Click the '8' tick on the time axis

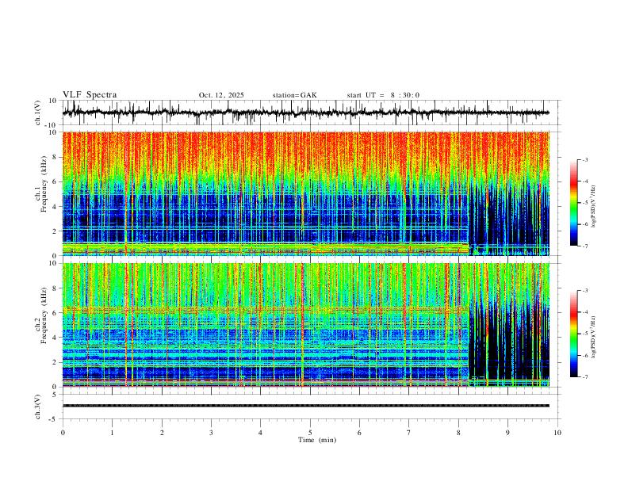458,433
